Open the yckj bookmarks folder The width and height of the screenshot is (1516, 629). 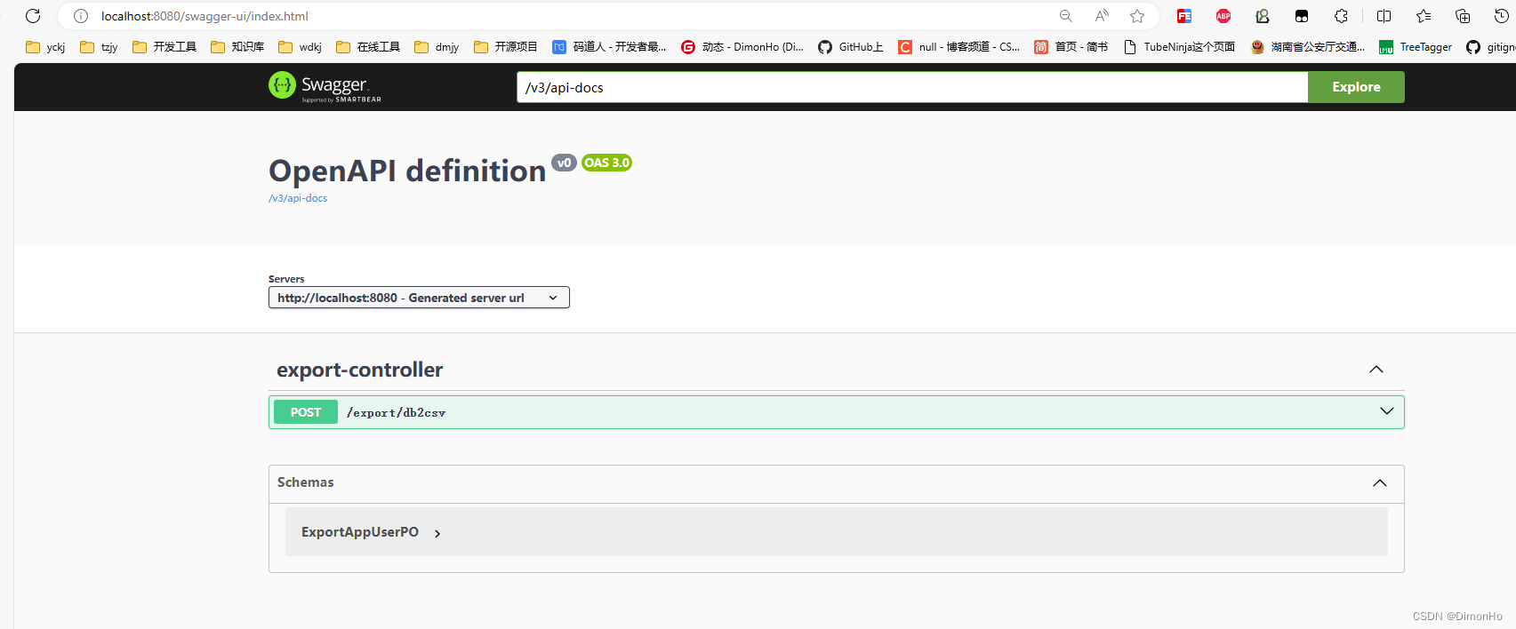[45, 47]
